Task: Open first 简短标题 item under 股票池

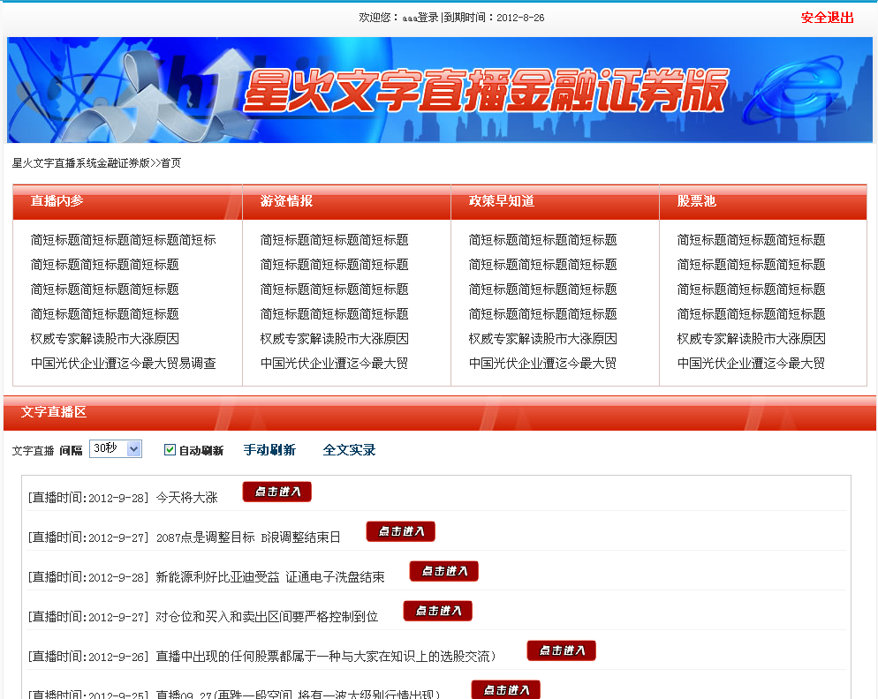Action: click(x=751, y=240)
